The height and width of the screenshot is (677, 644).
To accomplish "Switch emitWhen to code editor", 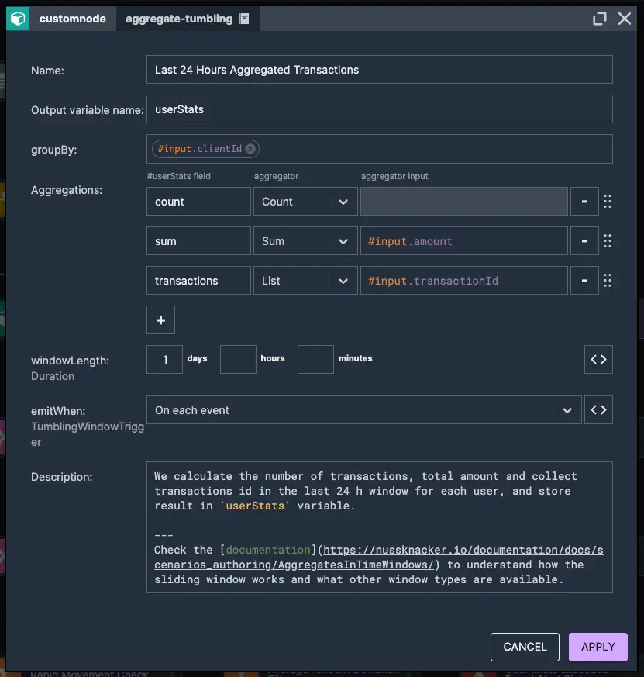I will 598,409.
